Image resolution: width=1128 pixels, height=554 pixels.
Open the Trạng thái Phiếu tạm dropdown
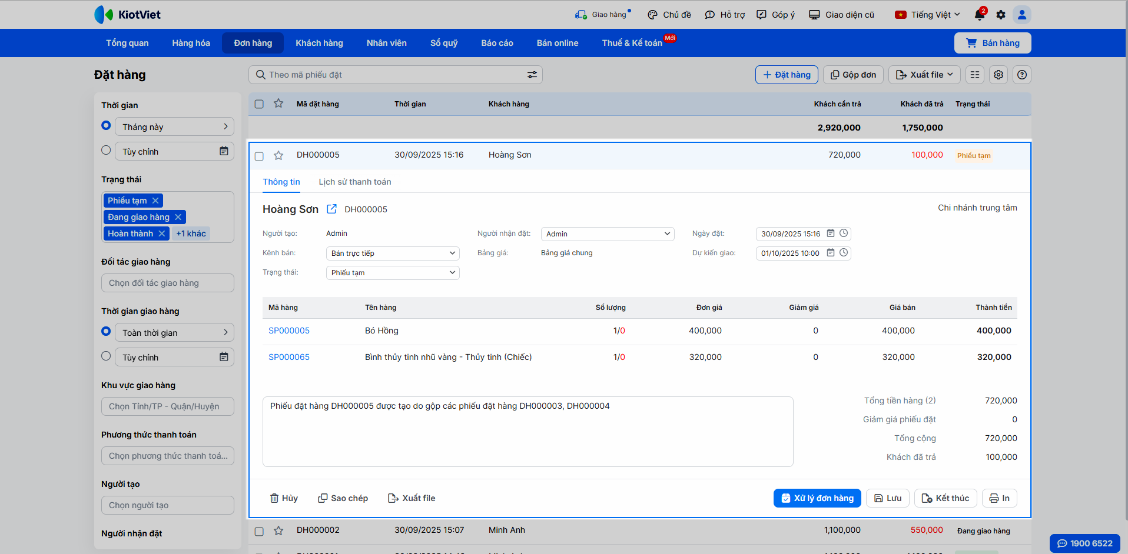pyautogui.click(x=393, y=273)
